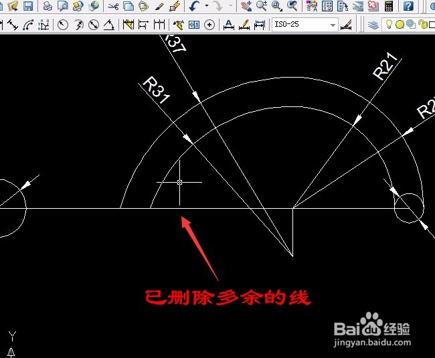435x358 pixels.
Task: Activate the Pan realtime hand tool
Action: 246,5
